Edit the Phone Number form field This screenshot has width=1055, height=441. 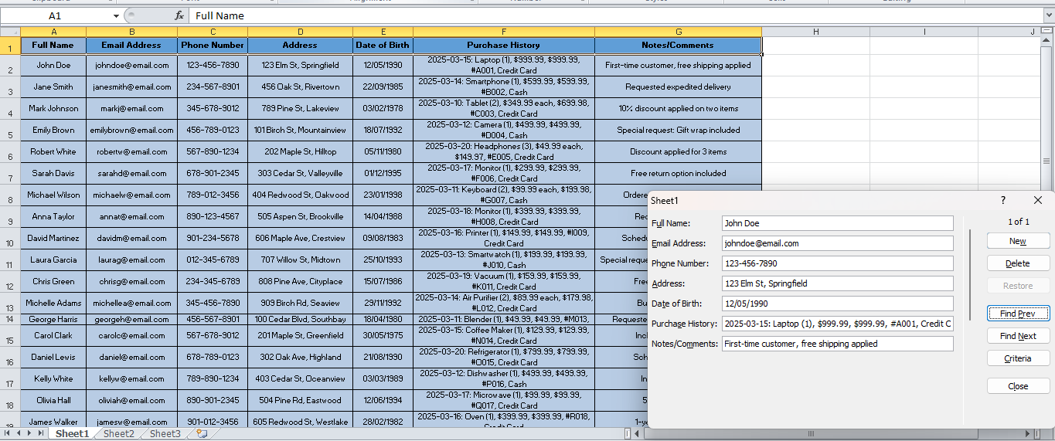(x=838, y=263)
